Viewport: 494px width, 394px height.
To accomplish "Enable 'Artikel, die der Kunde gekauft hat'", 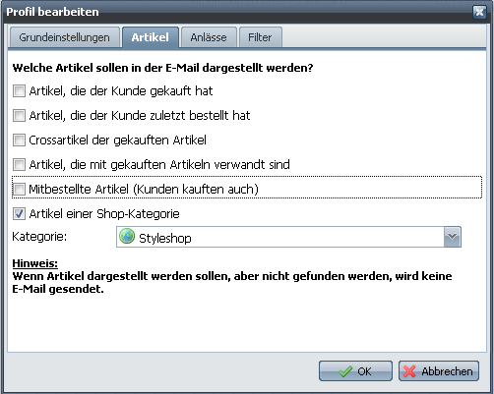I will pyautogui.click(x=19, y=90).
